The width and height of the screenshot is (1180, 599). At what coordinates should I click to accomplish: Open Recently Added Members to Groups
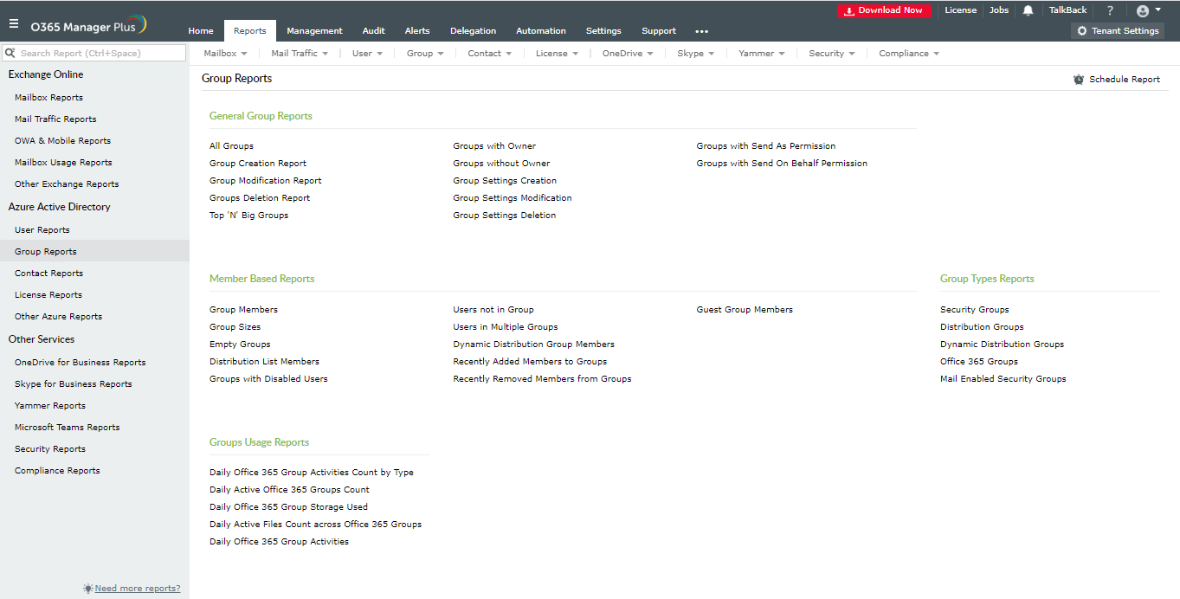tap(530, 362)
